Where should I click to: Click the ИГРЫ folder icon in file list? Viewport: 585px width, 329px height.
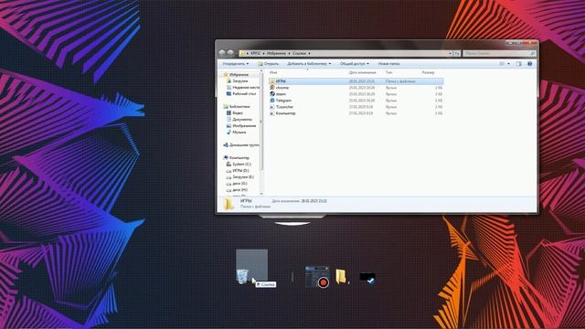pos(272,81)
